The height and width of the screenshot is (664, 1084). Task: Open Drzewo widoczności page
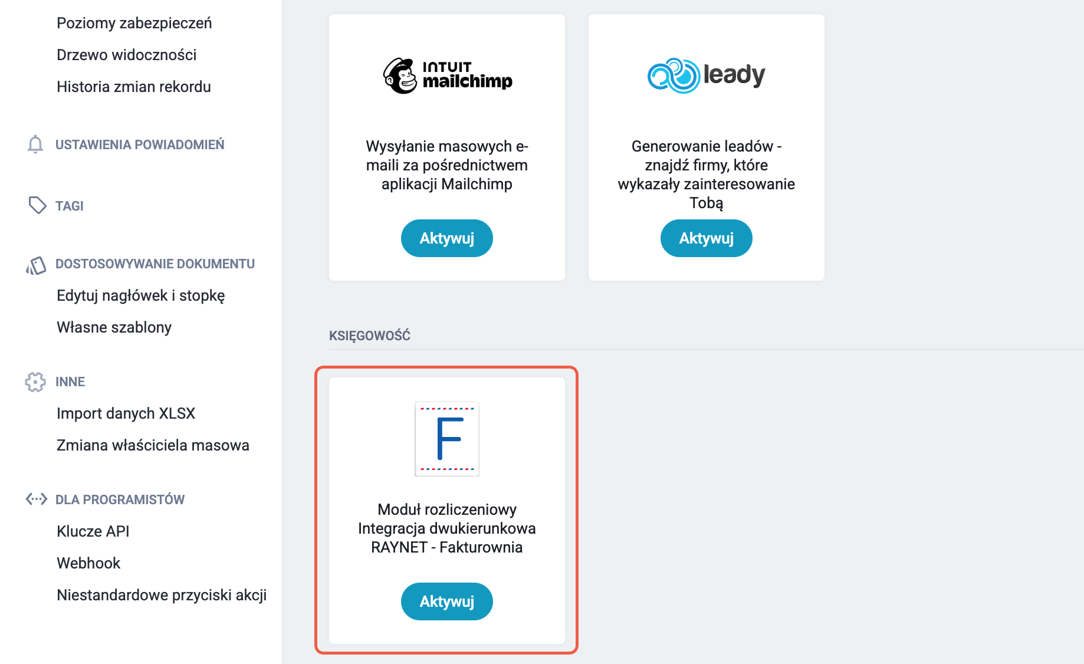(x=127, y=55)
